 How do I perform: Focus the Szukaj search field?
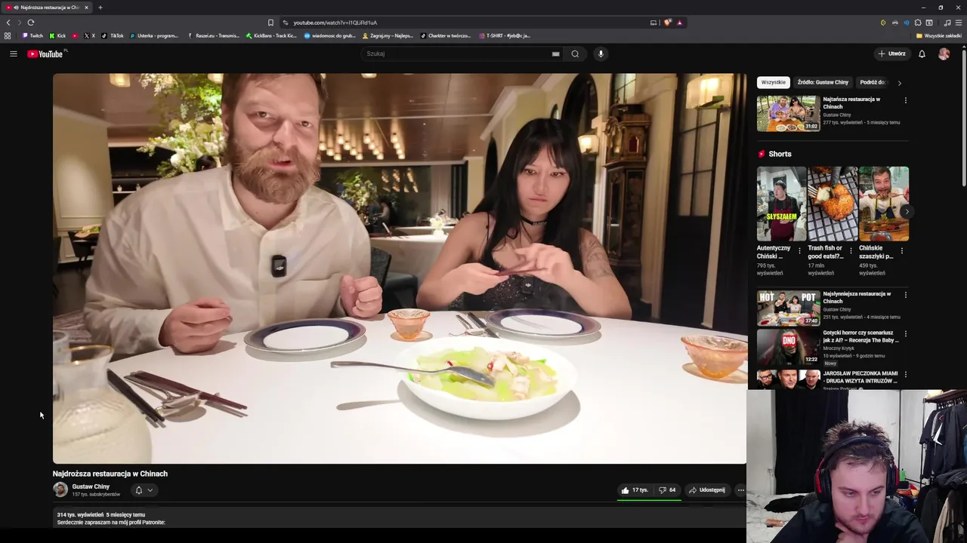(457, 54)
